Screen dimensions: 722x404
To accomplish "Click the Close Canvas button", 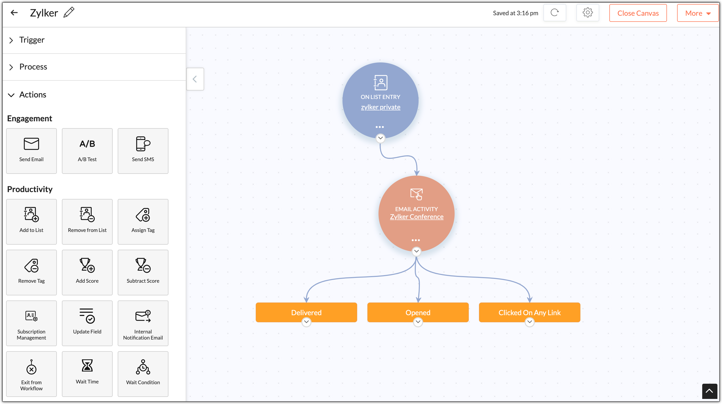I will pos(638,13).
